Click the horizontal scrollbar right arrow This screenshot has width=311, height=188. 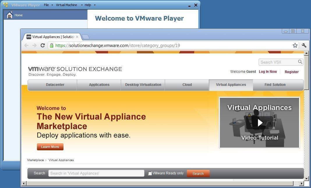pyautogui.click(x=302, y=184)
